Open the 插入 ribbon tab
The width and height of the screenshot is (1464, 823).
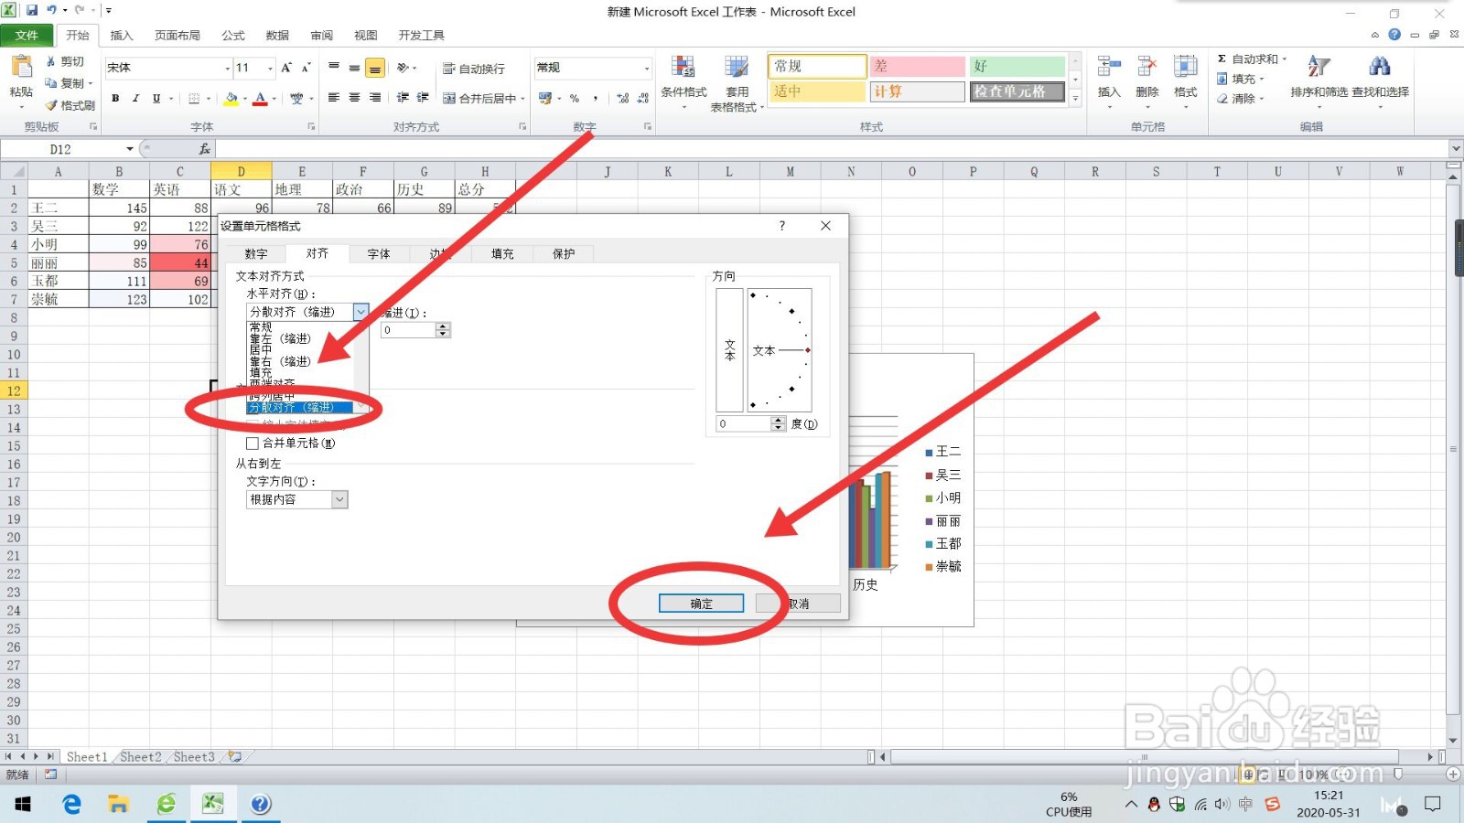[x=122, y=36]
